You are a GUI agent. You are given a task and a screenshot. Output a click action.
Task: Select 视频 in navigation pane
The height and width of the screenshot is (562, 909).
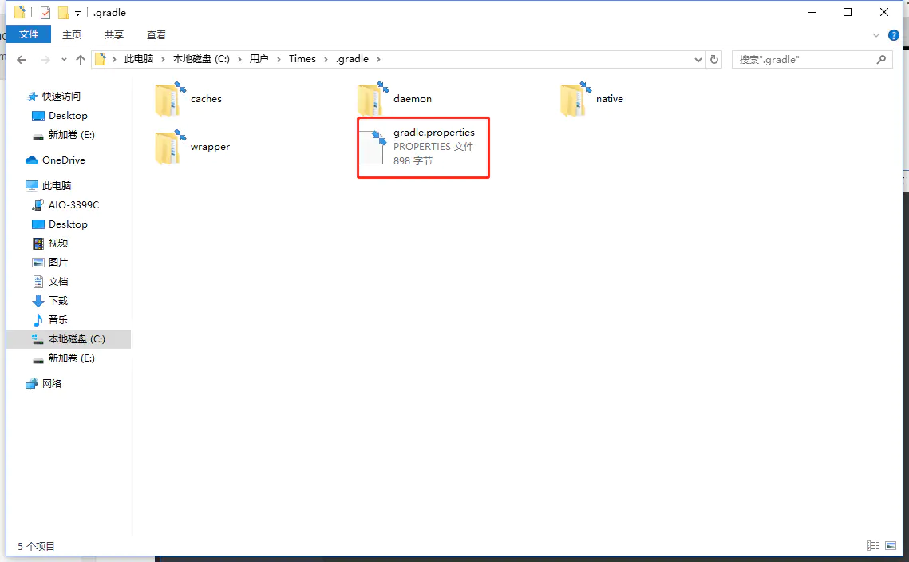pyautogui.click(x=58, y=243)
